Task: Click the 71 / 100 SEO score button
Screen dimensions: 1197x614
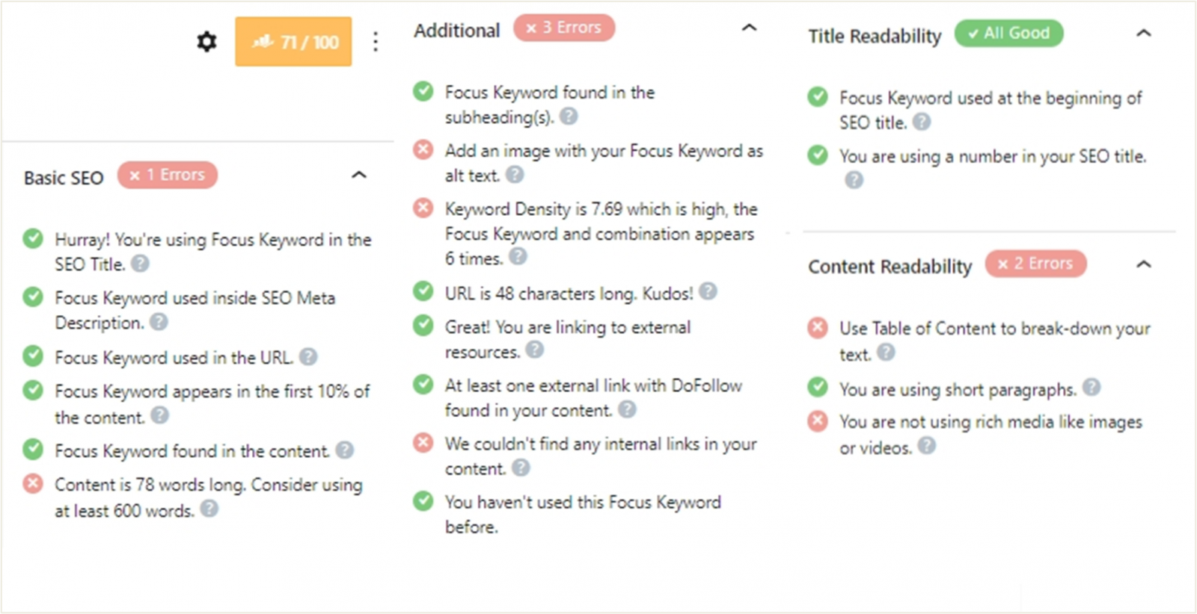Action: [x=293, y=42]
